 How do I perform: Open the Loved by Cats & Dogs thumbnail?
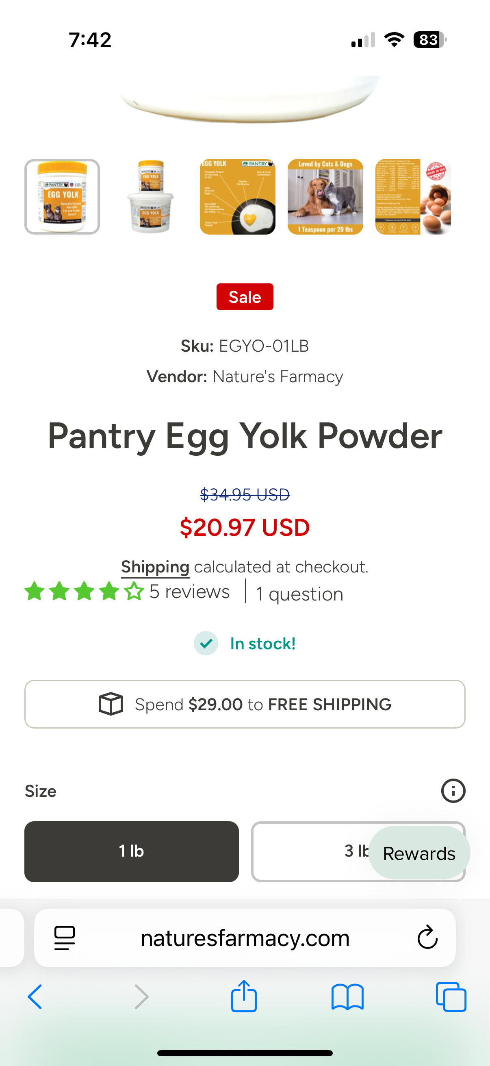pyautogui.click(x=325, y=196)
